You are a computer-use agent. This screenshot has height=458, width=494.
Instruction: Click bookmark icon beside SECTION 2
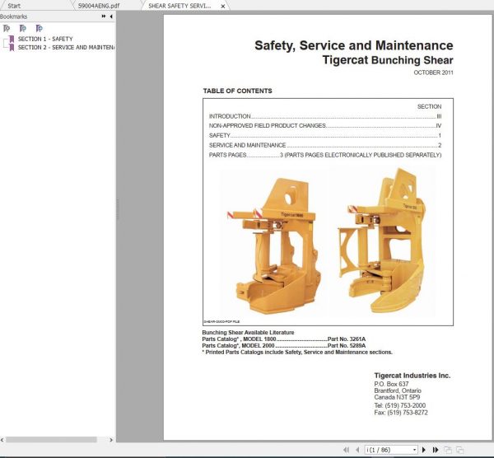coord(12,48)
